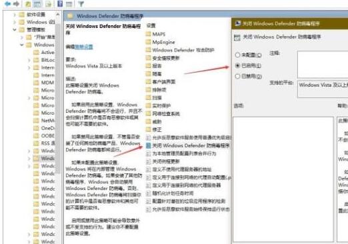Toggle the show/hide action pane icon
This screenshot has height=244, width=348.
(69, 4)
